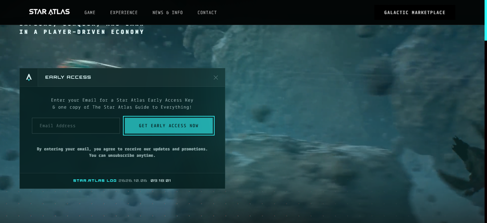487x223 pixels.
Task: Go to the CONTACT page
Action: pyautogui.click(x=207, y=12)
